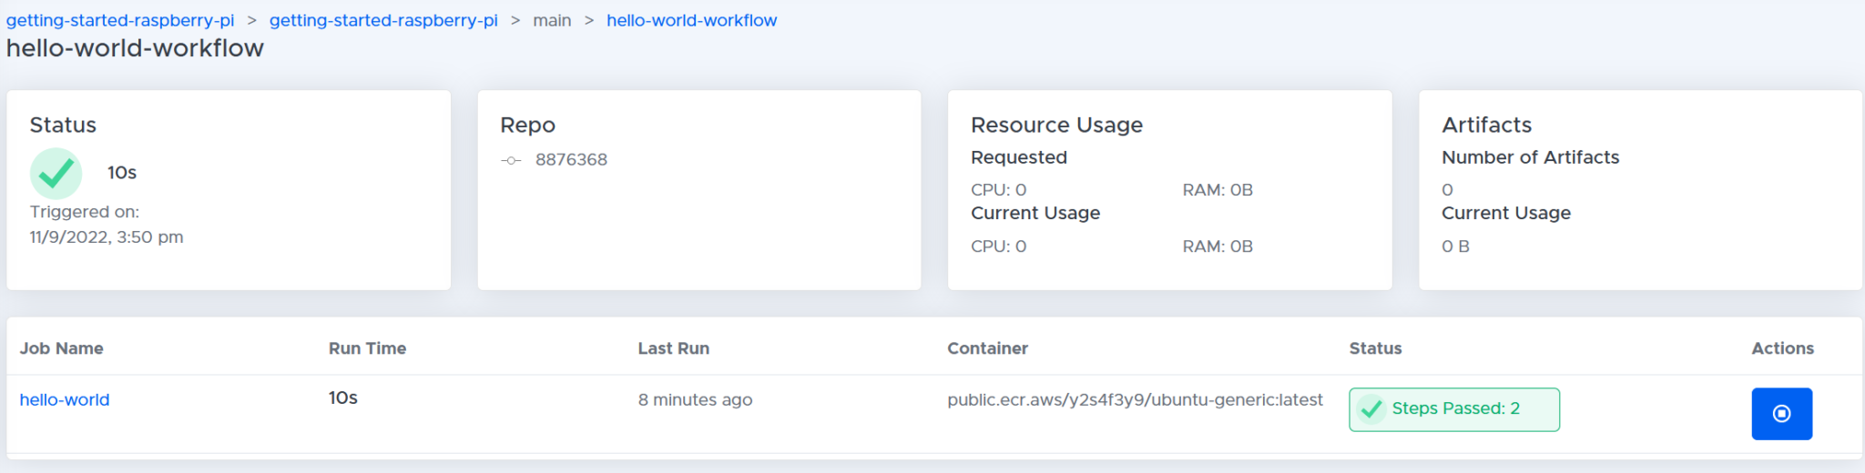Click the Steps Passed: 2 status text
The image size is (1865, 473).
coord(1455,408)
